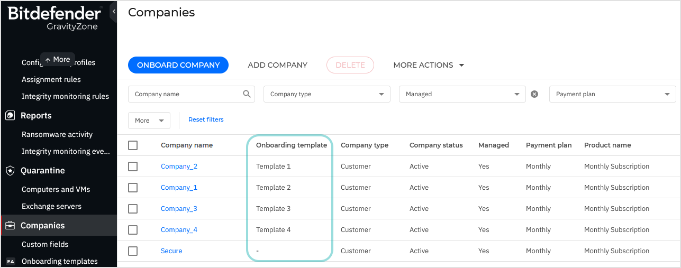
Task: Click Yes in the Company_4 row
Action: (x=484, y=229)
